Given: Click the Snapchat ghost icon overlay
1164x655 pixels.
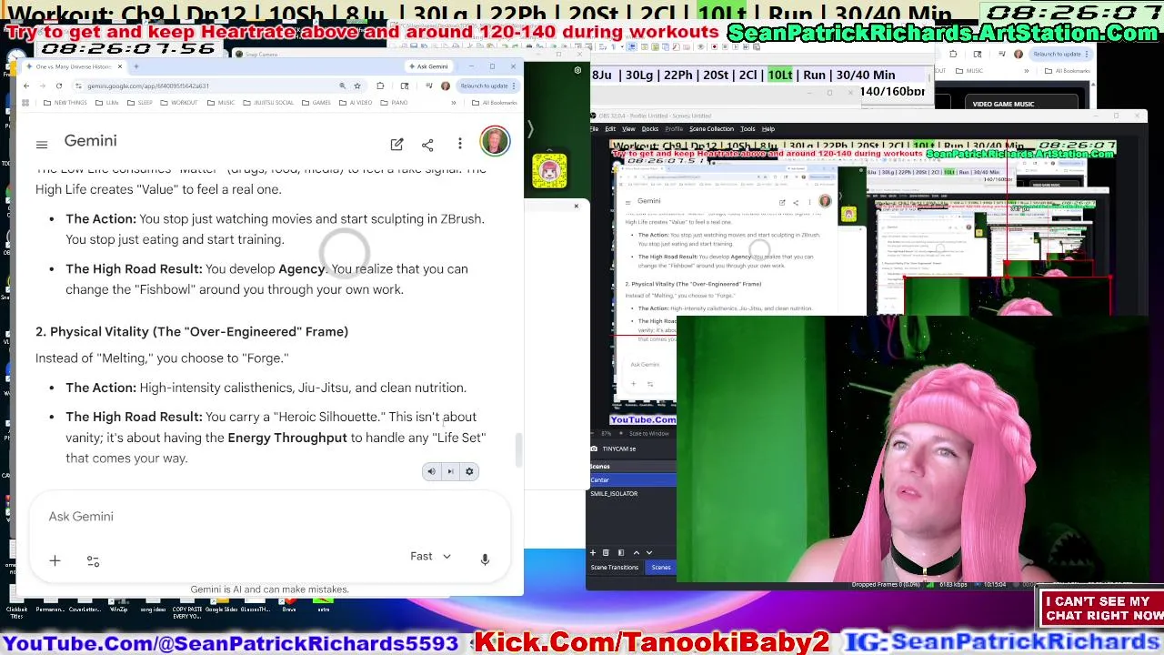Looking at the screenshot, I should tap(550, 171).
